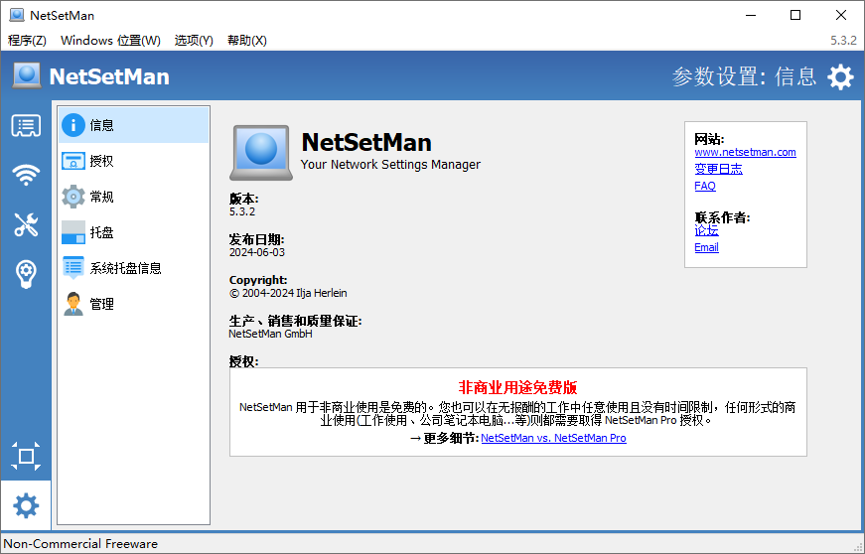The image size is (865, 554).
Task: Click the red 非商业用途免费版 heading
Action: tap(518, 387)
